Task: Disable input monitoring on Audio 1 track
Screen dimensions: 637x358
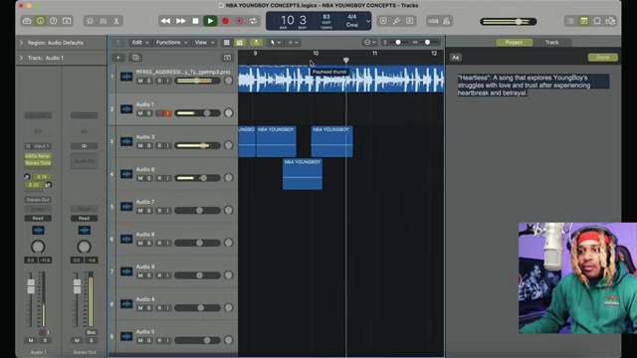Action: coord(167,113)
